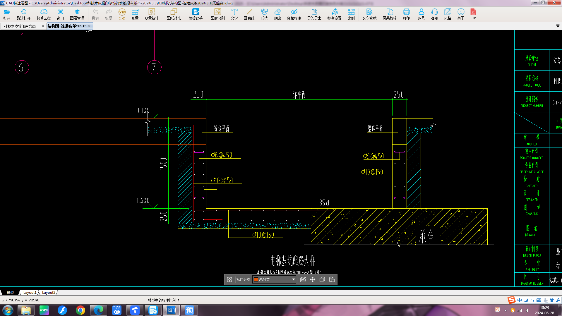
Task: Click the paste annotation icon
Action: 332,279
